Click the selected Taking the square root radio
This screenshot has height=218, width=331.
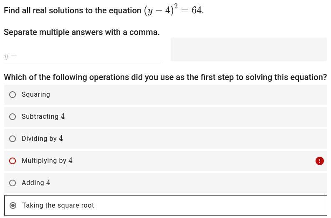pos(13,205)
